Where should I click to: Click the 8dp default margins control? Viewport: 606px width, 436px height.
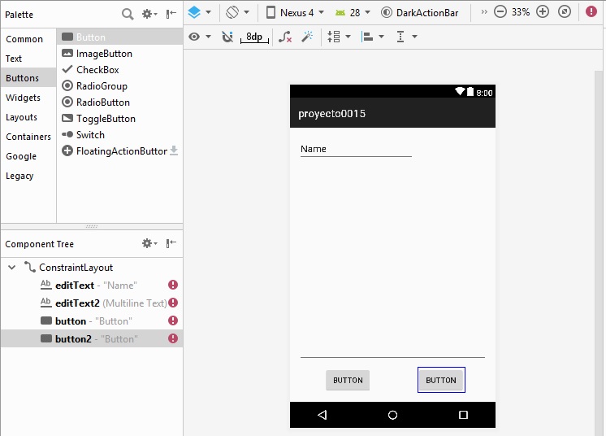coord(254,37)
